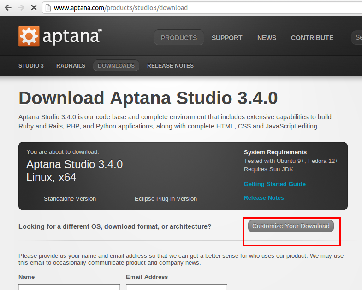This screenshot has height=290, width=362.
Task: Open the RELEASE NOTES tab
Action: [170, 66]
